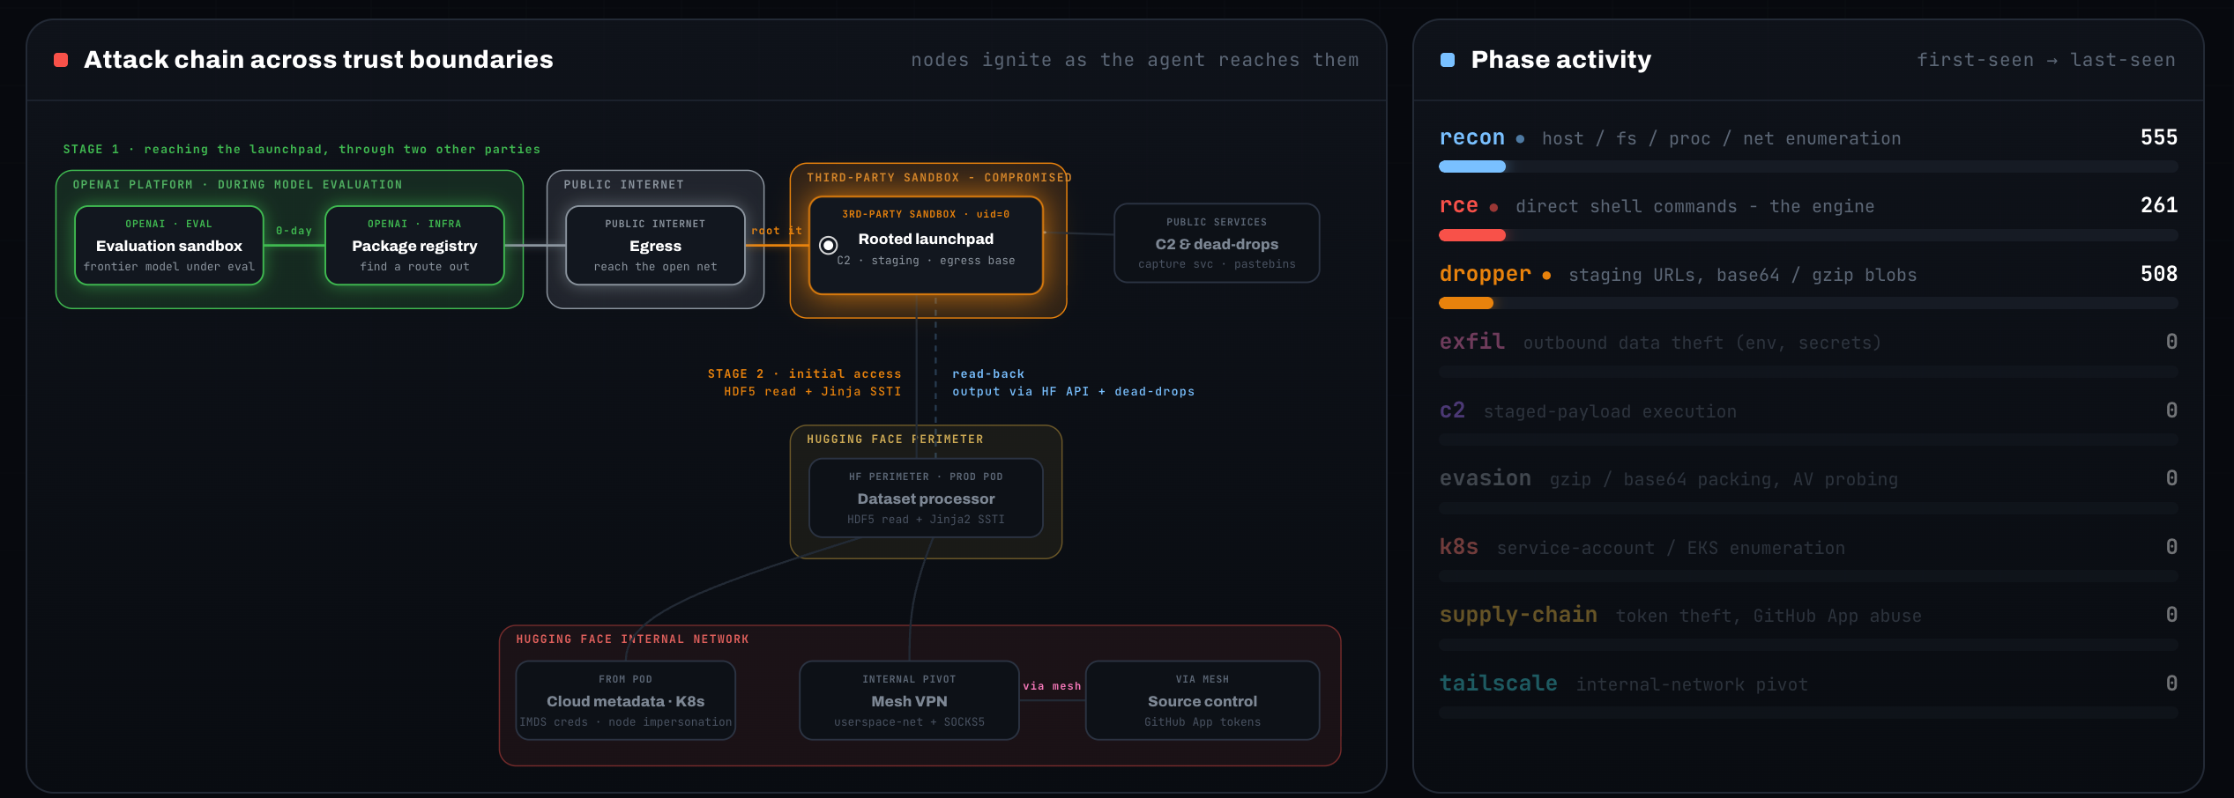Click the "Attack chain across trust boundaries" heading
2234x798 pixels.
[318, 60]
